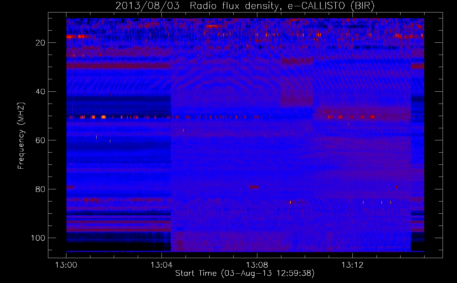Click the 80 frequency tick label
The image size is (457, 283).
tap(40, 189)
